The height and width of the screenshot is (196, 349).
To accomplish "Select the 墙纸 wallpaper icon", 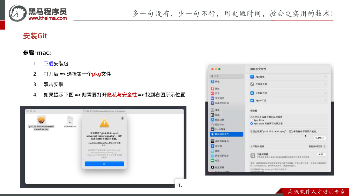I will click(212, 151).
